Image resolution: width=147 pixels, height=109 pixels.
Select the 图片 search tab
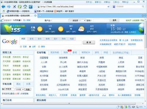tap(56, 39)
